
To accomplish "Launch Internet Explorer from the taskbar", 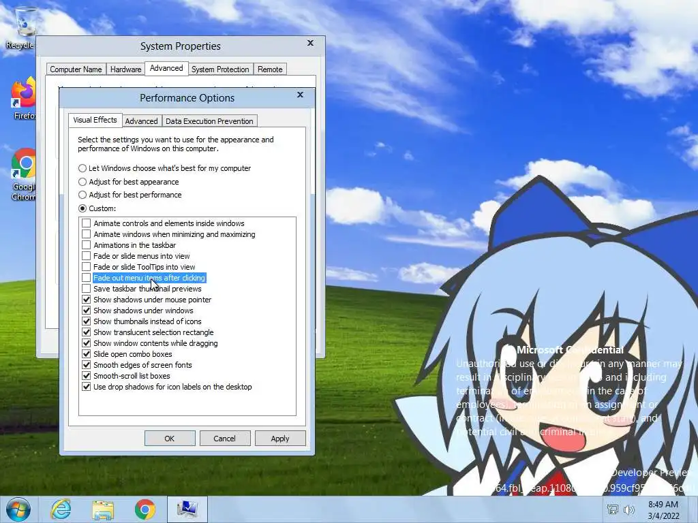I will [x=61, y=509].
